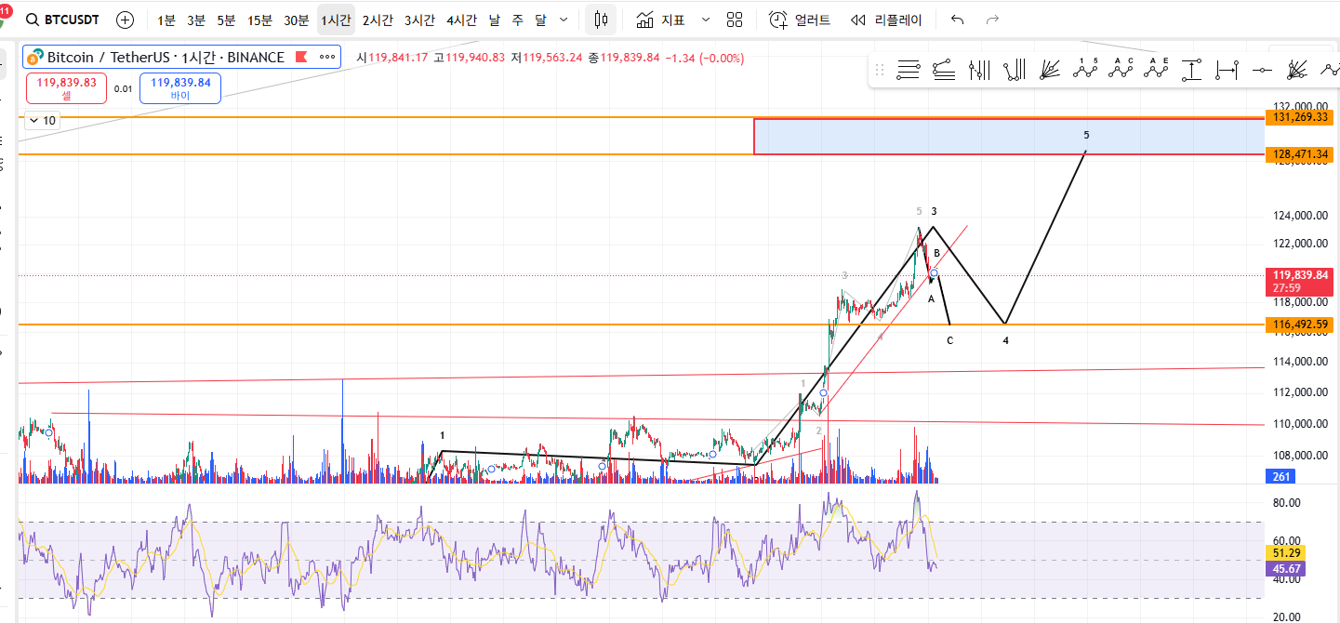Image resolution: width=1340 pixels, height=623 pixels.
Task: Select the date range measuring tool
Action: coord(1227,69)
